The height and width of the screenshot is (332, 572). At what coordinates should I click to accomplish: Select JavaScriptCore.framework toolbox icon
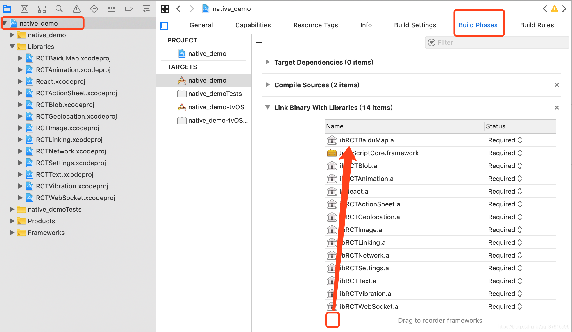tap(332, 153)
